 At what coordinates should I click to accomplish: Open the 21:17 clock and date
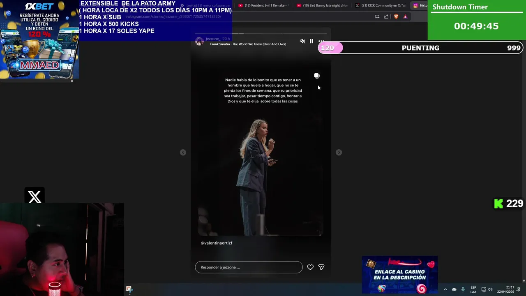point(506,289)
